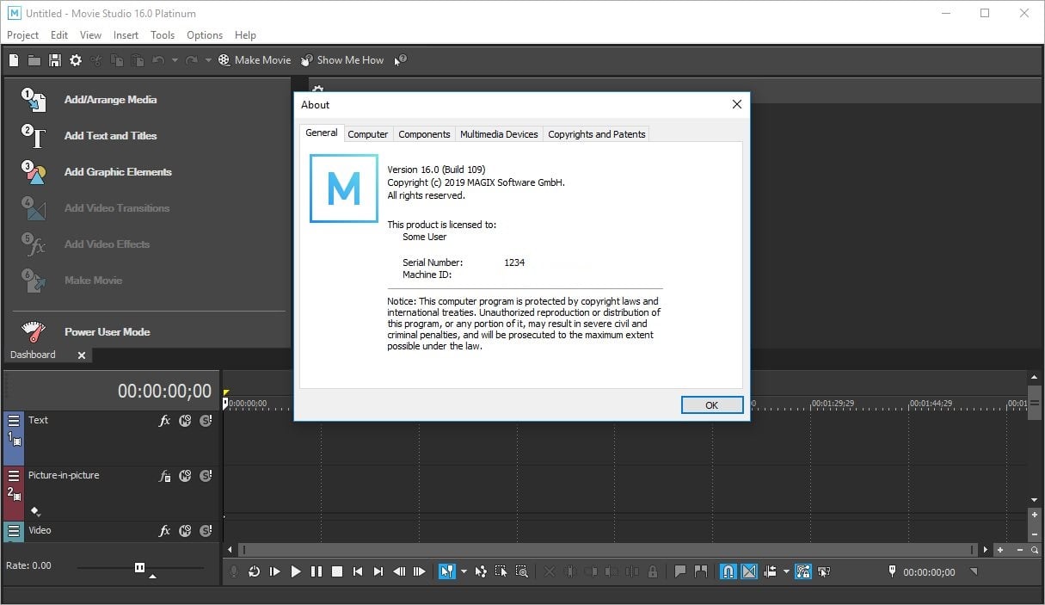Viewport: 1045px width, 605px height.
Task: Open Track FX on the Video track
Action: click(x=165, y=531)
